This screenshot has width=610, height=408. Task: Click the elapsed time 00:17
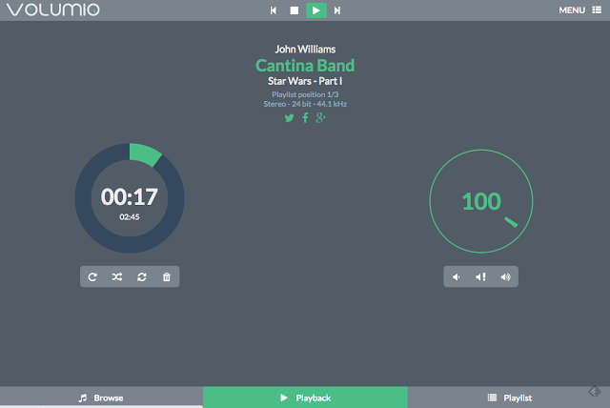pos(130,196)
